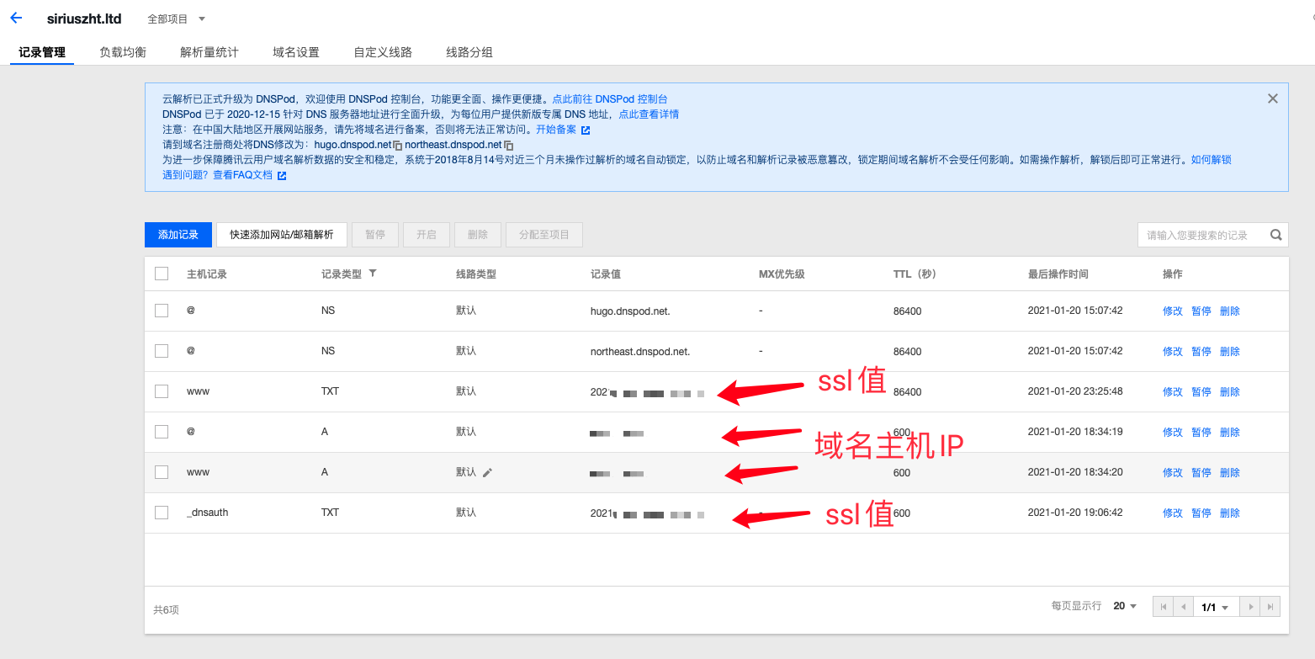Screen dimensions: 1315x659
Task: Go to next page pagination icon
Action: [x=1250, y=607]
